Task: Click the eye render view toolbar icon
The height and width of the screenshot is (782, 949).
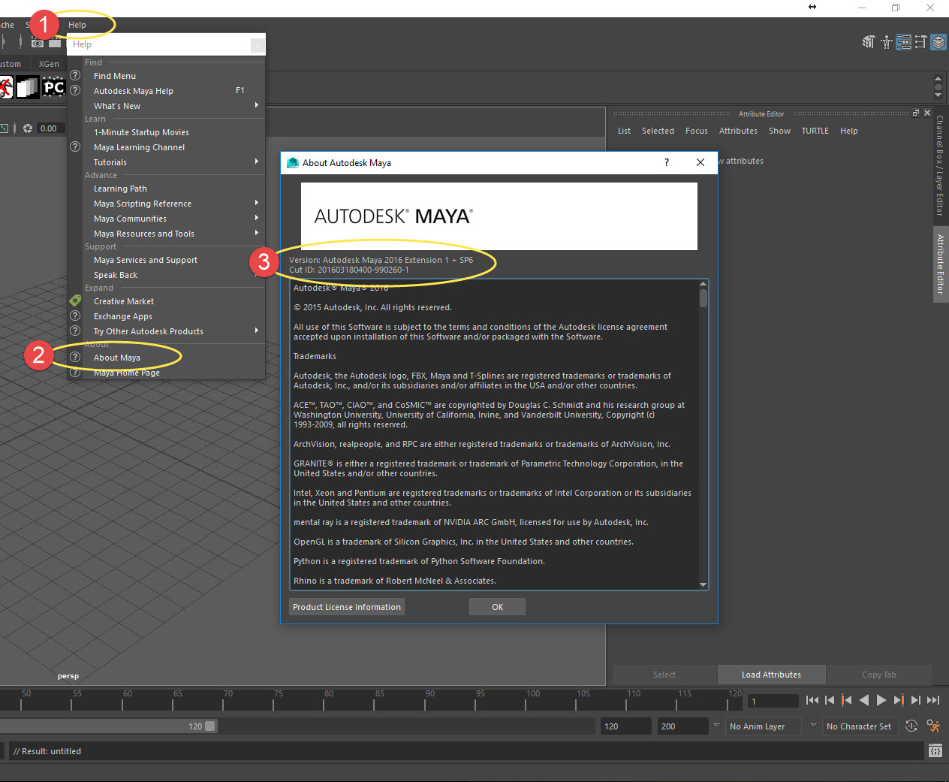Action: click(x=38, y=43)
